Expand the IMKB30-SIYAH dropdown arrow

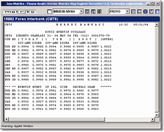[x=81, y=12]
